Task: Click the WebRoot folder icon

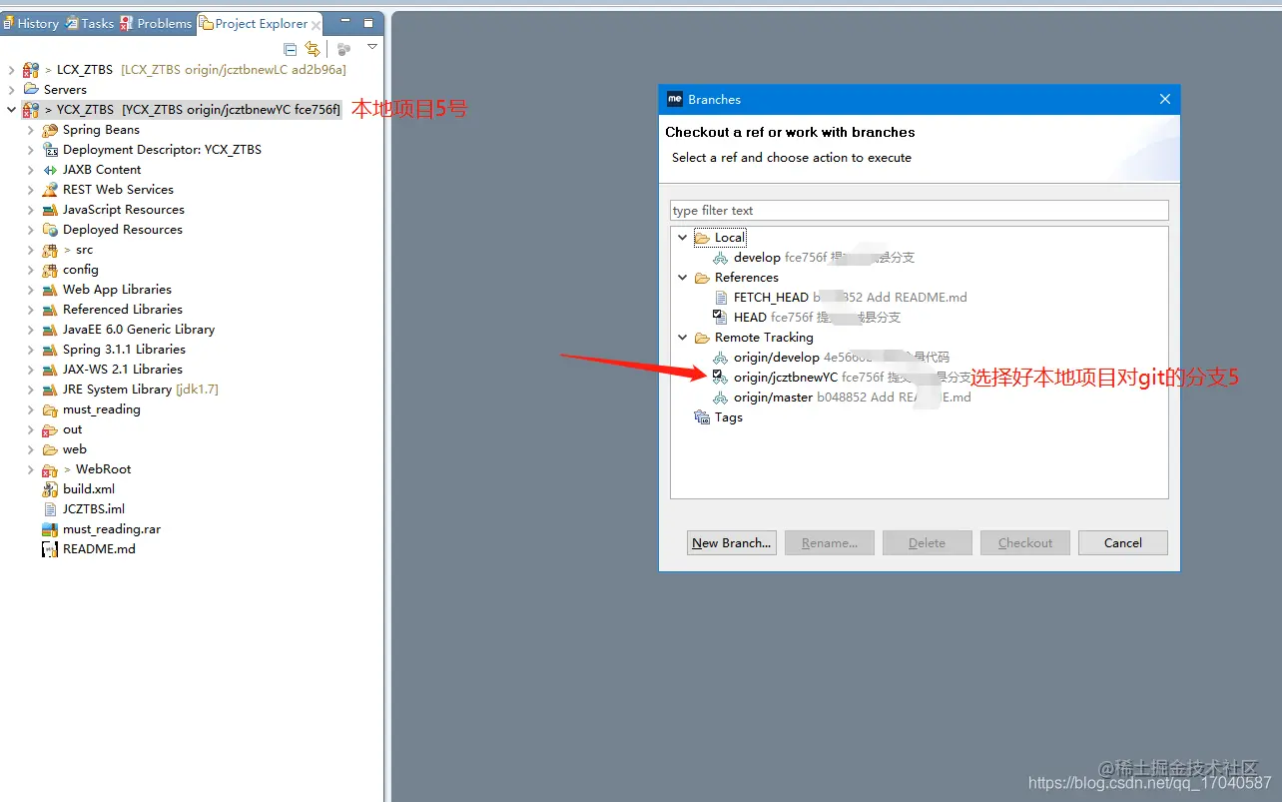Action: point(50,469)
